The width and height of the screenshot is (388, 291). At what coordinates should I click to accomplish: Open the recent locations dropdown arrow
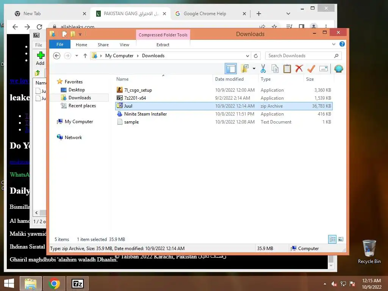77,56
